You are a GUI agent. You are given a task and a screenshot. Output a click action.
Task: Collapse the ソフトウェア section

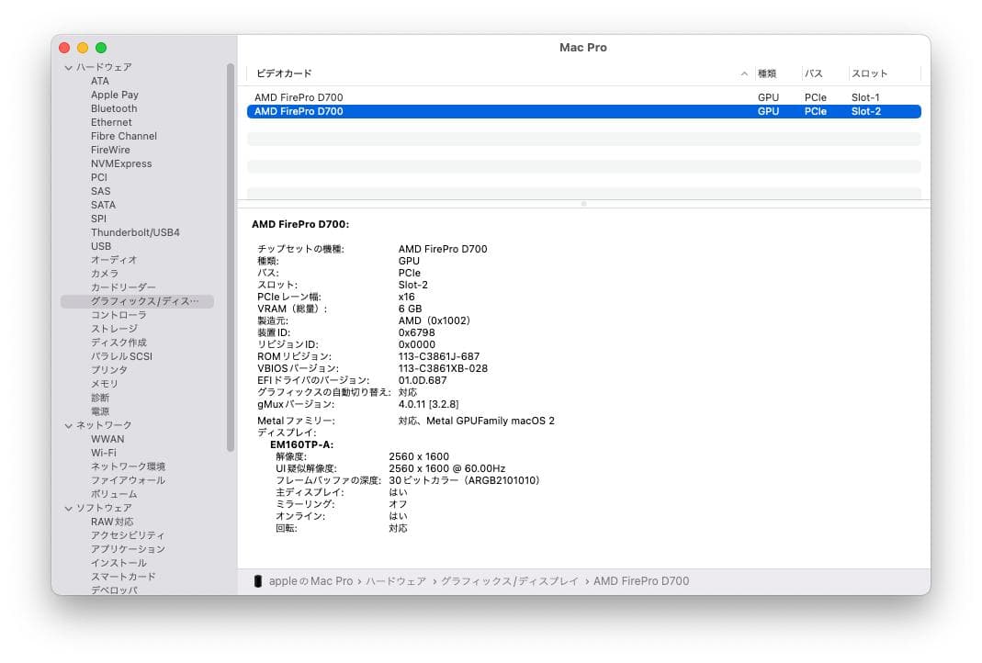(x=68, y=508)
